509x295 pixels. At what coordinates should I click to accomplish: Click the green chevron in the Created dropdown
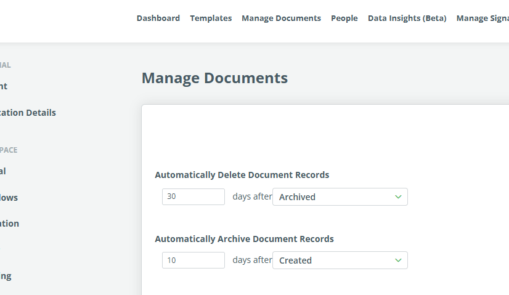pyautogui.click(x=398, y=261)
